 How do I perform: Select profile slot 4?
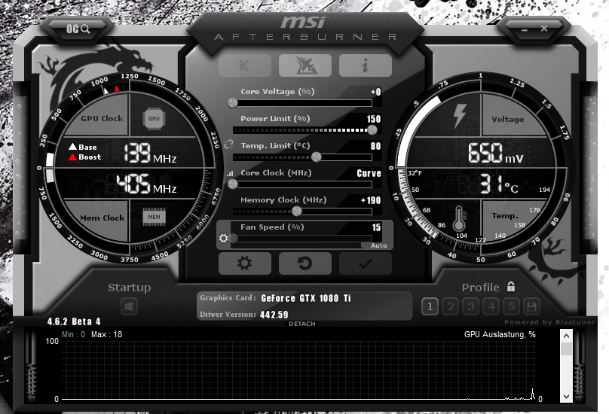pyautogui.click(x=491, y=306)
